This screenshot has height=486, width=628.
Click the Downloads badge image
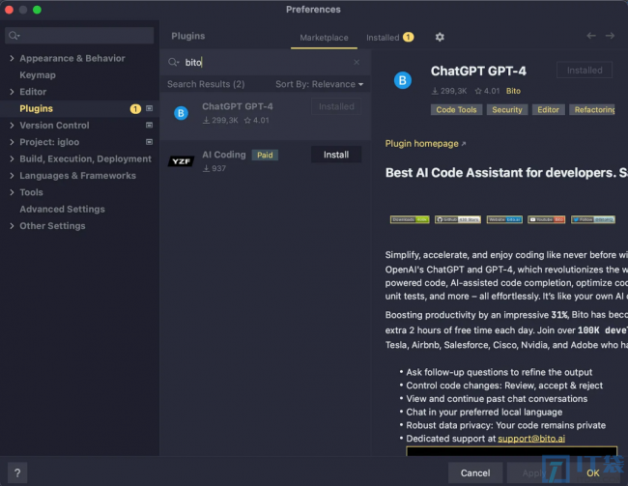[410, 219]
